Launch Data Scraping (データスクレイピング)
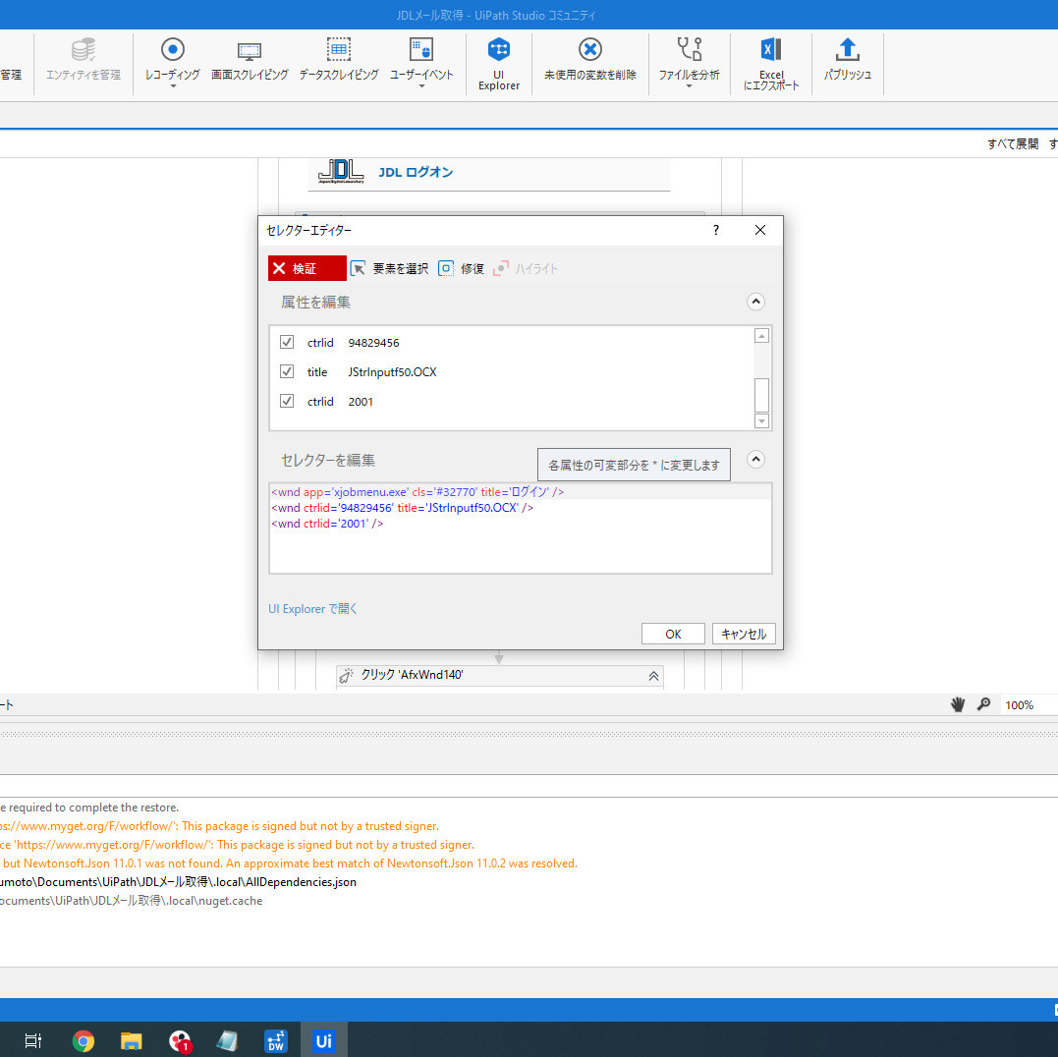This screenshot has width=1058, height=1057. (339, 61)
